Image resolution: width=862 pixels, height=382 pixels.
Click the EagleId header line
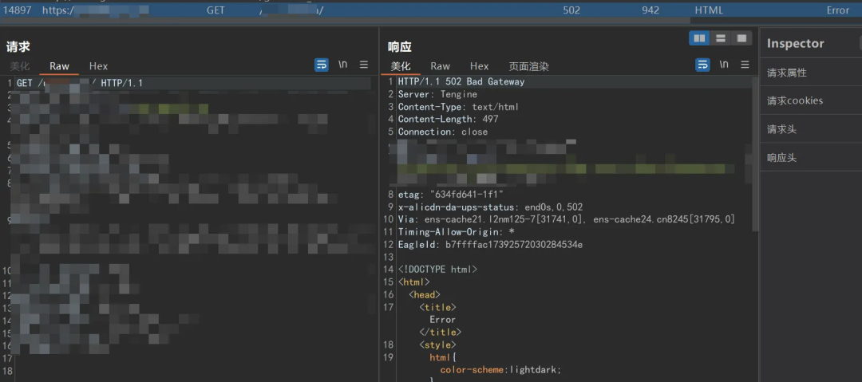pyautogui.click(x=490, y=245)
